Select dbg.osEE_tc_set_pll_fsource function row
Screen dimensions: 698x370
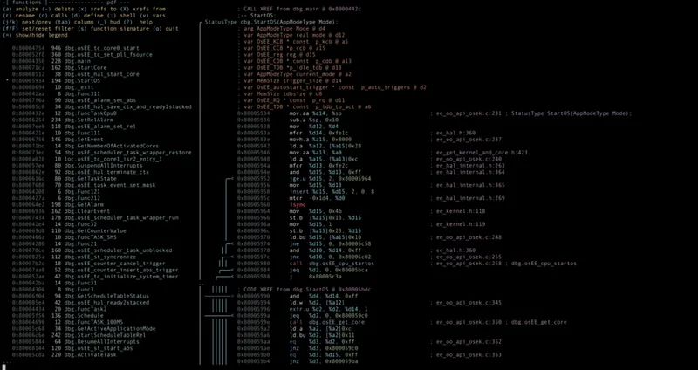point(82,55)
